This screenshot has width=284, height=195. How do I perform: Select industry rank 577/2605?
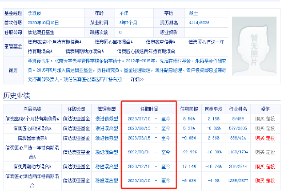click(238, 129)
